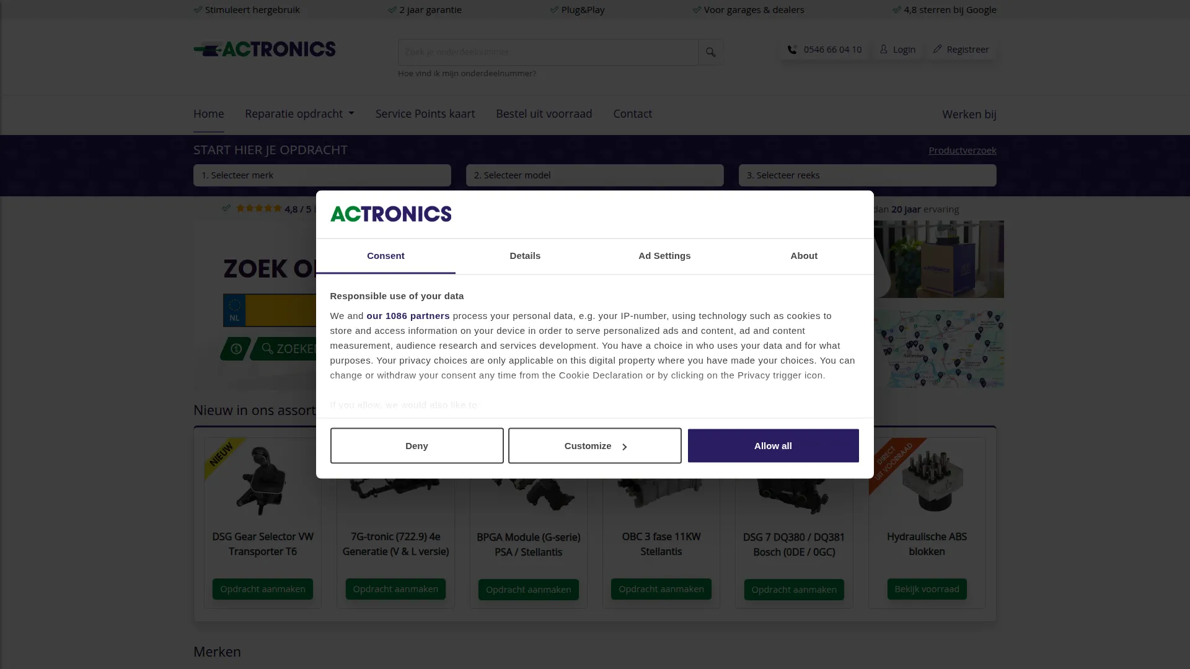The width and height of the screenshot is (1190, 669).
Task: Click Opdracht aanmaken under DSG 7 DQ380
Action: coord(794,590)
